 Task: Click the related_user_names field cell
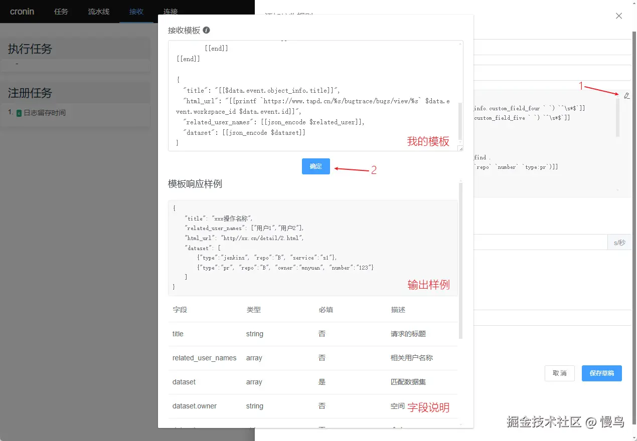[204, 358]
